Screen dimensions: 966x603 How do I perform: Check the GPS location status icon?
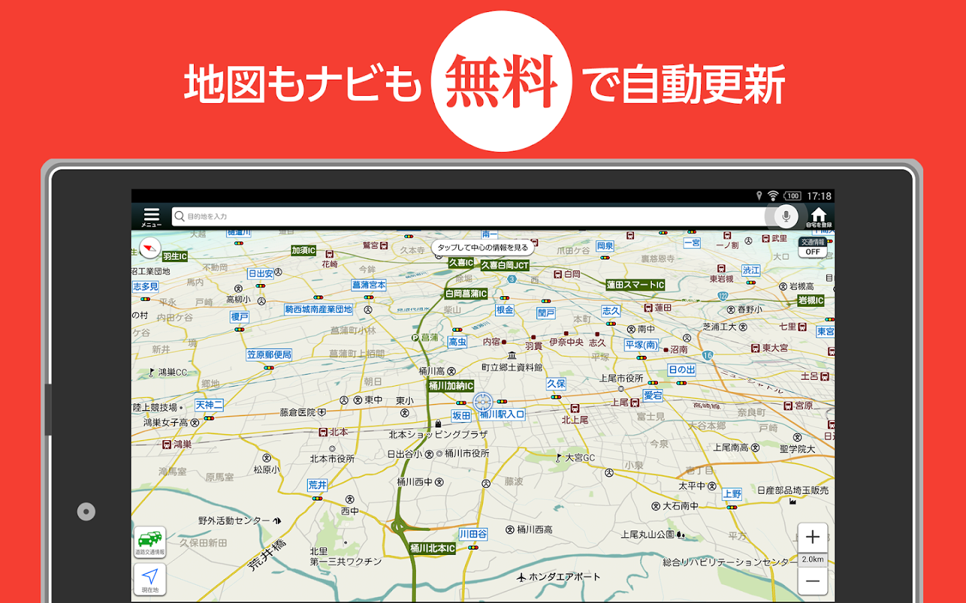coord(759,196)
